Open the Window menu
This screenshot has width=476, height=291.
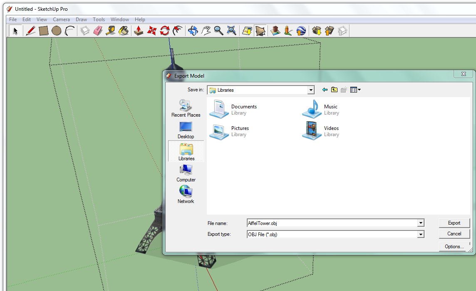(x=120, y=20)
